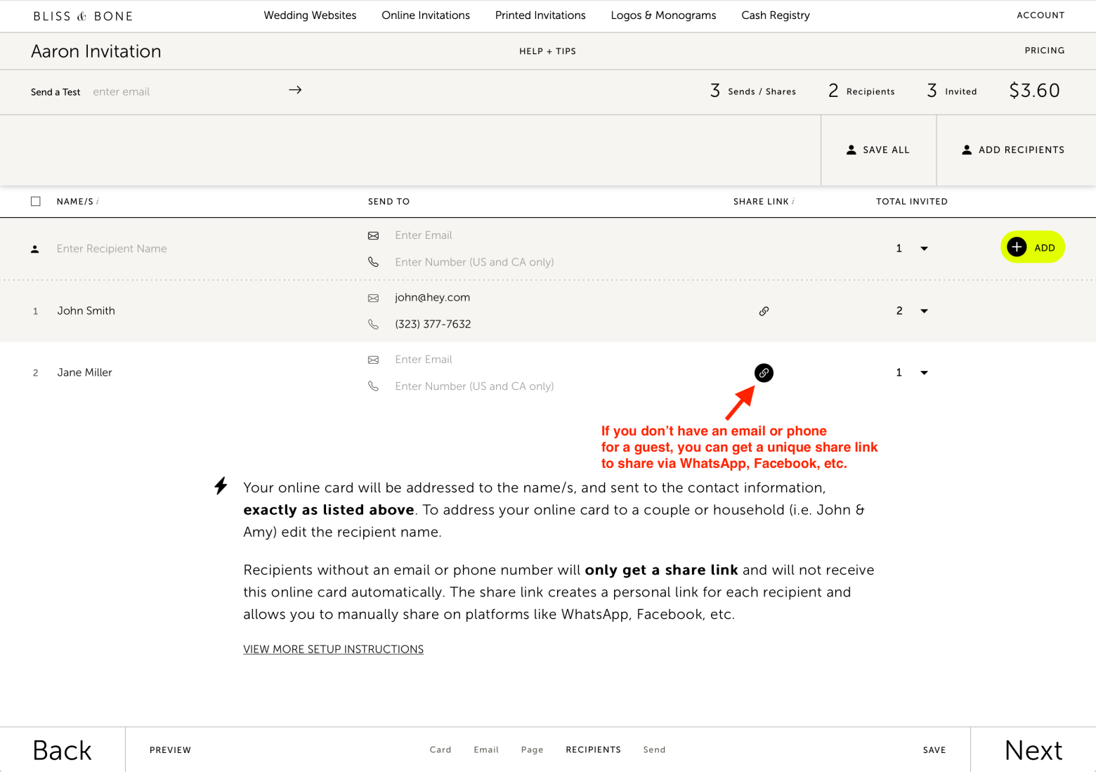Click the info icon next to NAME/S
The image size is (1096, 772).
[98, 202]
